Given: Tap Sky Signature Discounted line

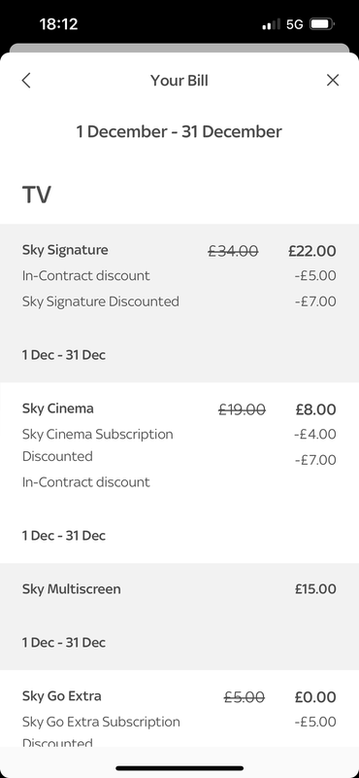Looking at the screenshot, I should [x=101, y=301].
